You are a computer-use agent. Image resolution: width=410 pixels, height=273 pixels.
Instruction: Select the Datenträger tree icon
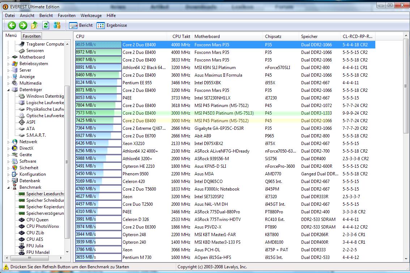(x=15, y=90)
